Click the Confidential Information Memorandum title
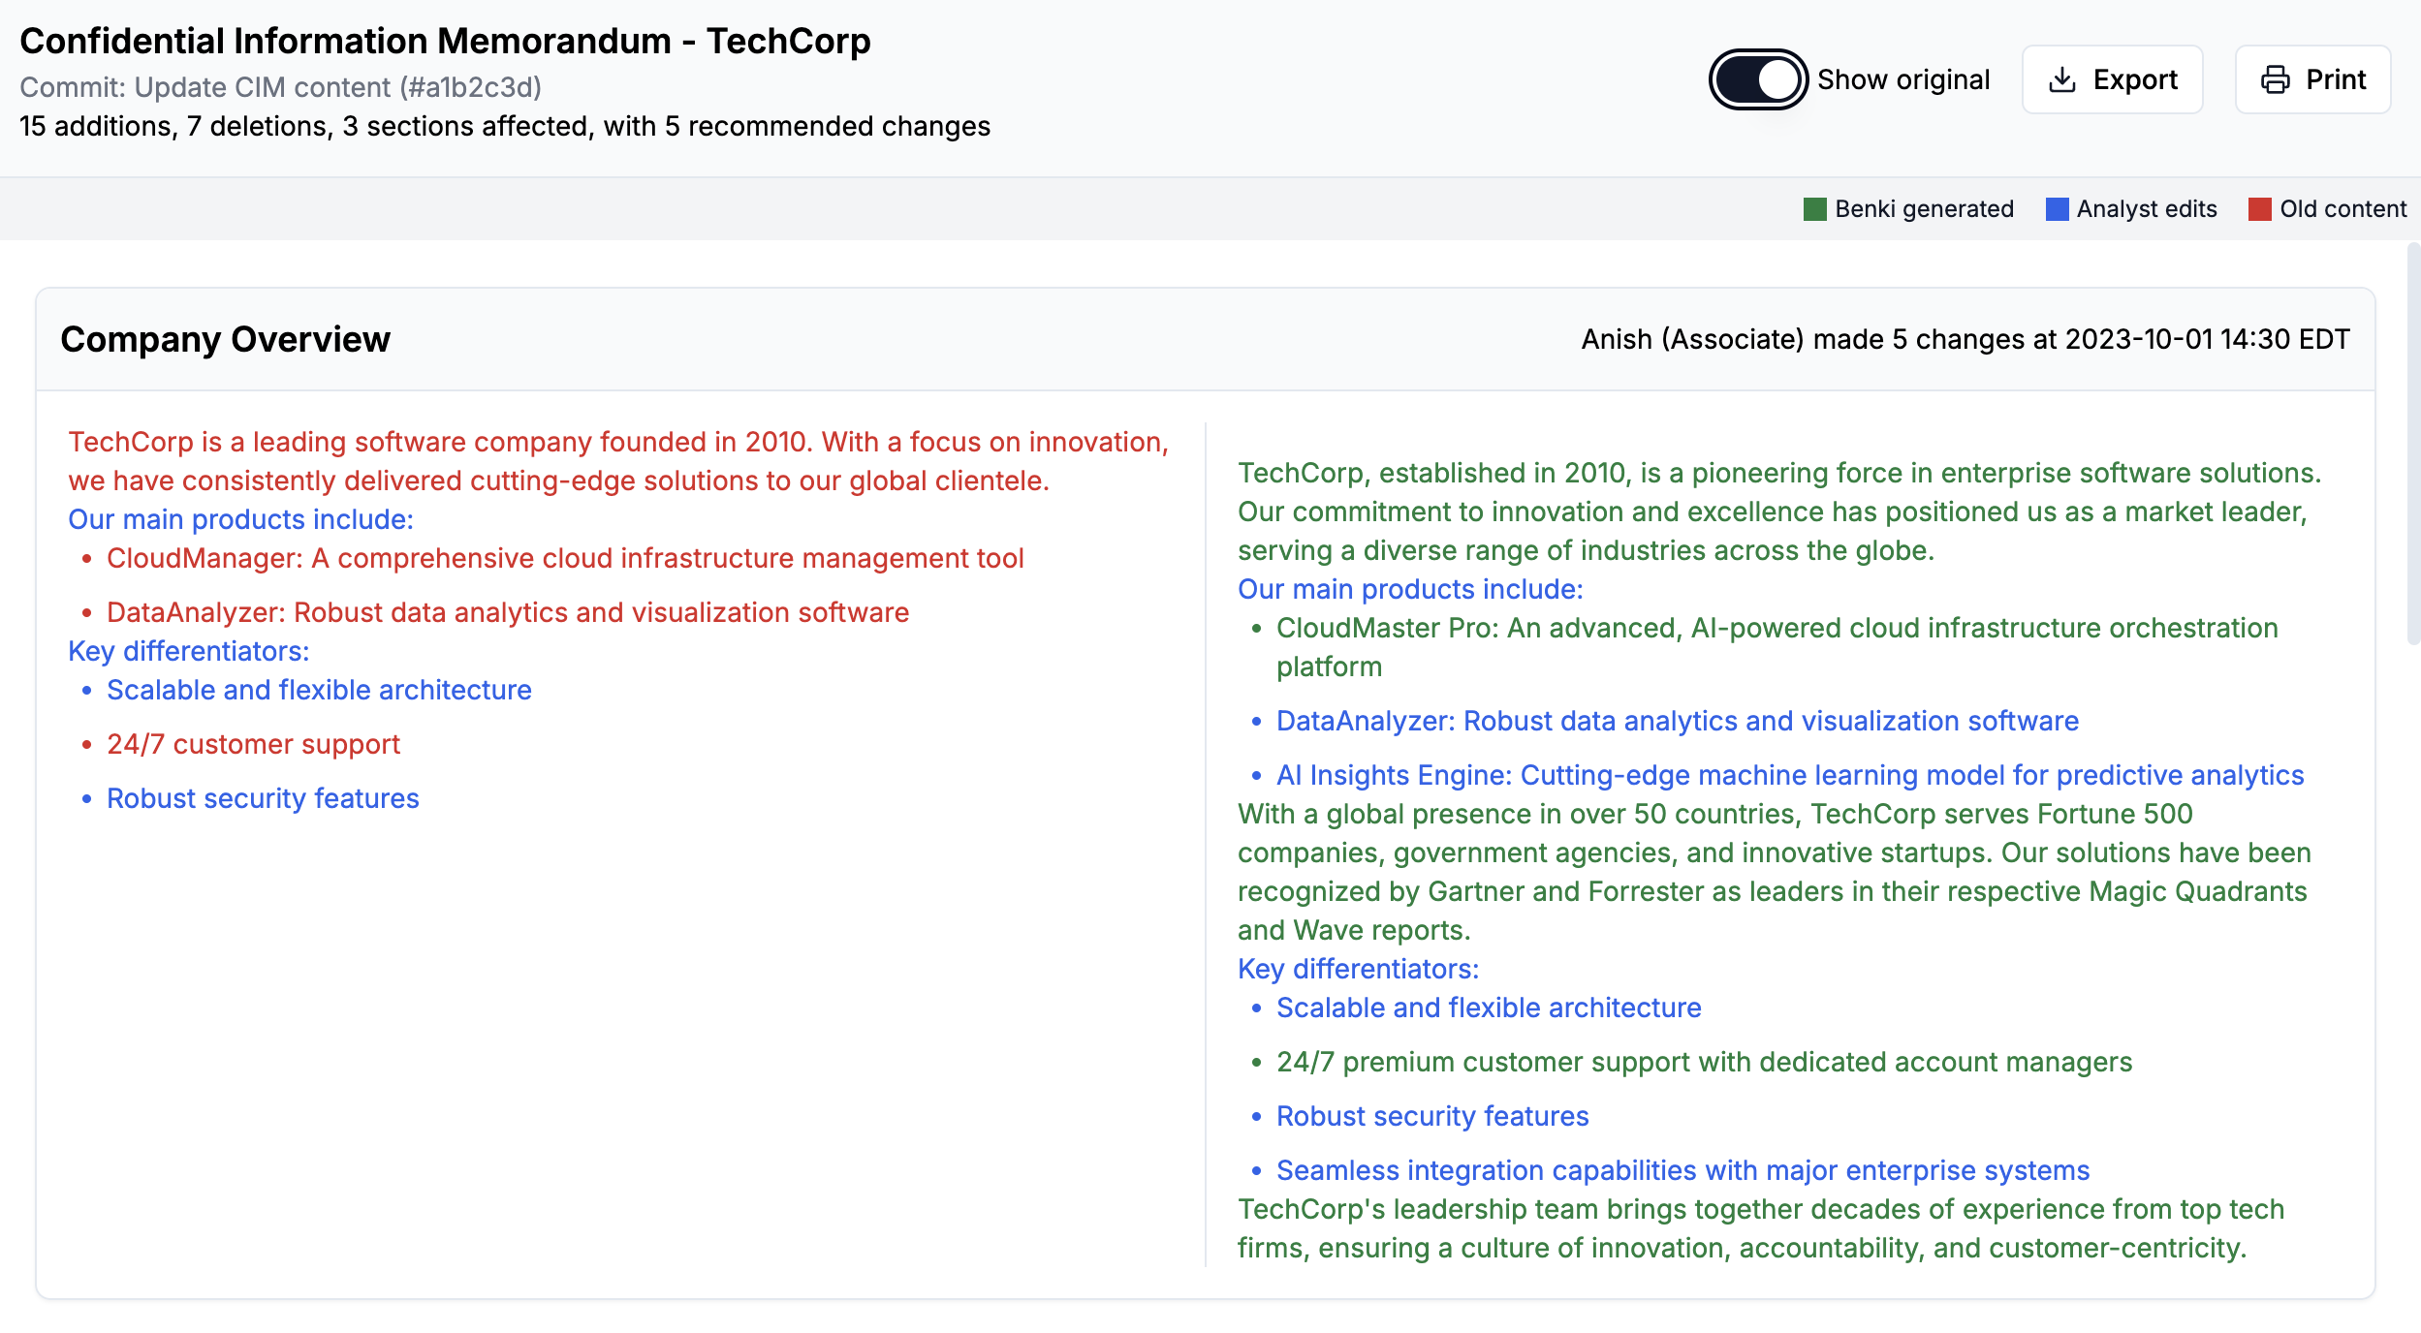 445,41
